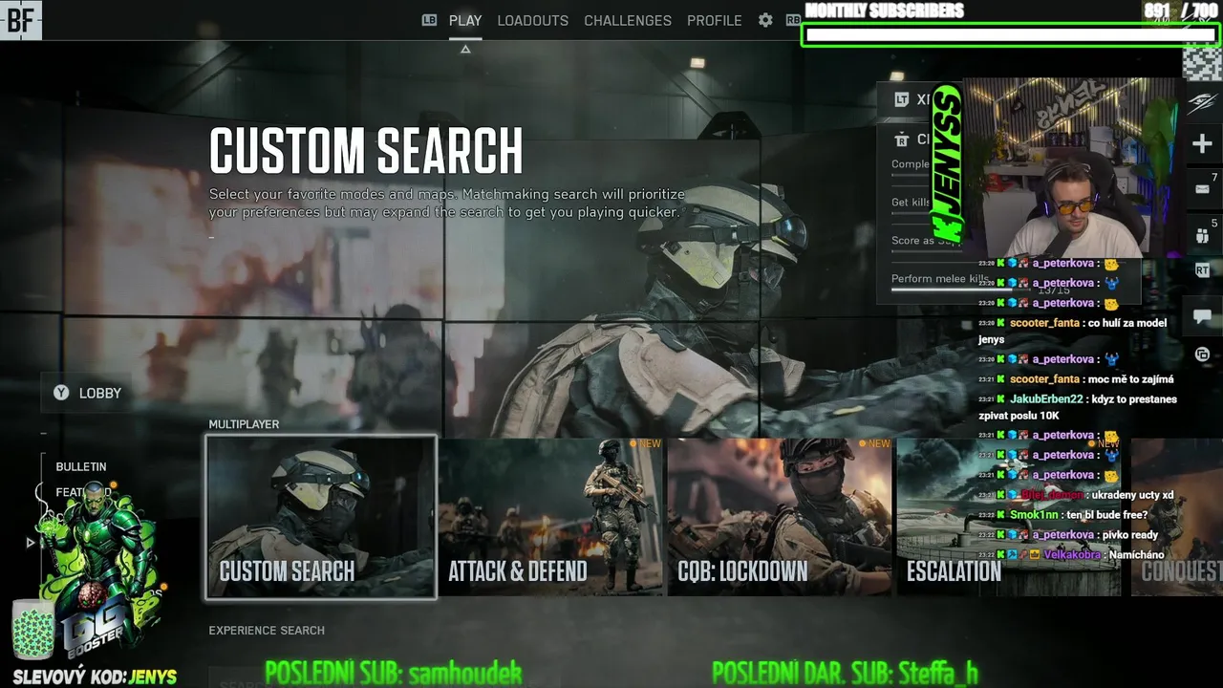Click the 'Perform melee kills' challenge text

click(x=939, y=279)
